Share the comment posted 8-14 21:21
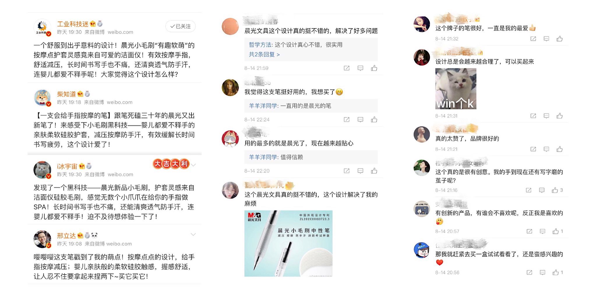 533,149
